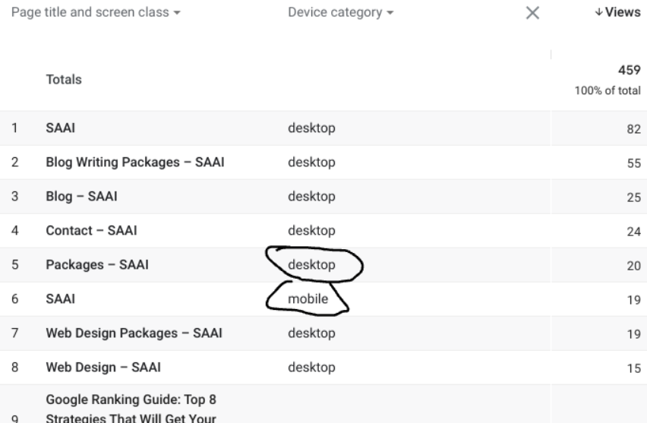Click desktop in the Contact – SAAI row
The height and width of the screenshot is (423, 647).
pyautogui.click(x=311, y=232)
